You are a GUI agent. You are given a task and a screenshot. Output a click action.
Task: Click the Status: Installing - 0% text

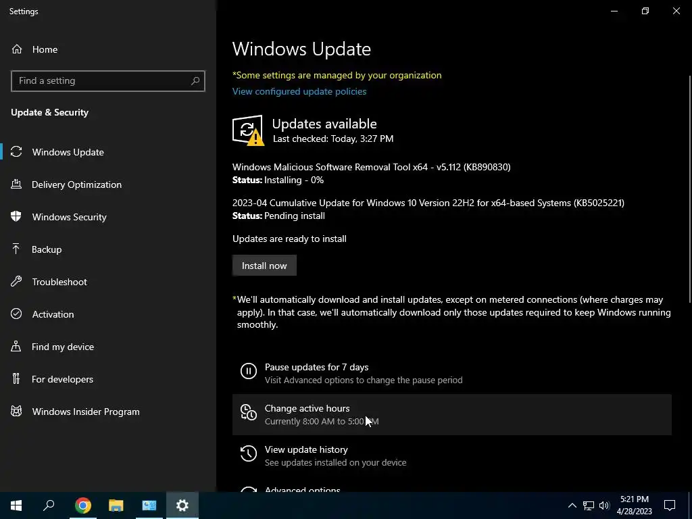tap(278, 180)
